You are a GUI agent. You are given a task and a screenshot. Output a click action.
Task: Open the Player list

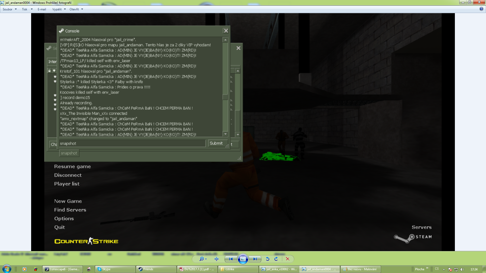click(67, 184)
